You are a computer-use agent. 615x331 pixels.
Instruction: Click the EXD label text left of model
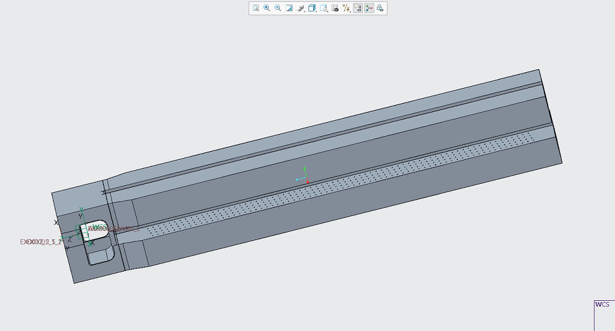40,242
